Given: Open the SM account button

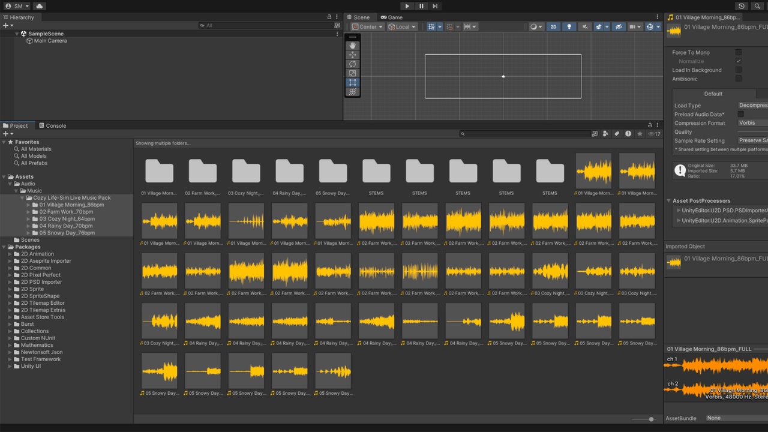Looking at the screenshot, I should tap(17, 6).
